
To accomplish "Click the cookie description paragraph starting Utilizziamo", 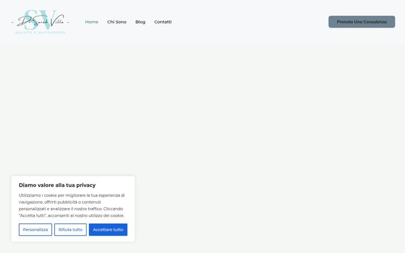I will point(72,205).
